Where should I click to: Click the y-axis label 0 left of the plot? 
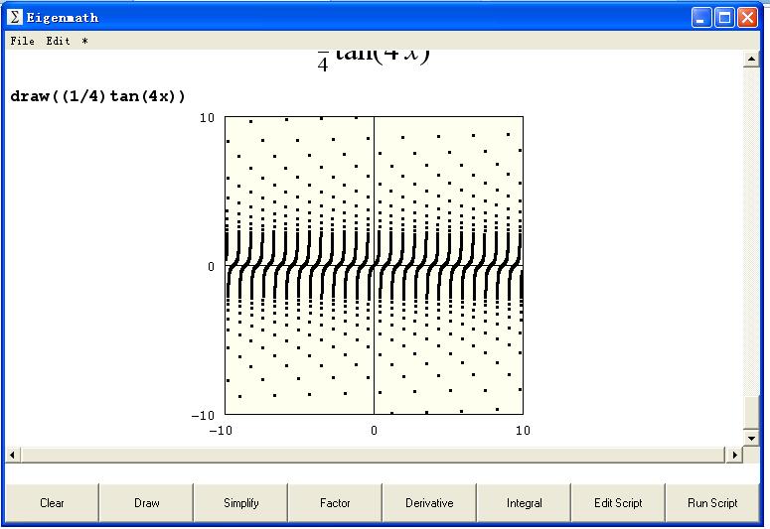pos(212,266)
